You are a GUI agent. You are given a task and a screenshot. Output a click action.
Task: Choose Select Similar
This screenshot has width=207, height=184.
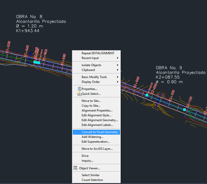click(96, 175)
